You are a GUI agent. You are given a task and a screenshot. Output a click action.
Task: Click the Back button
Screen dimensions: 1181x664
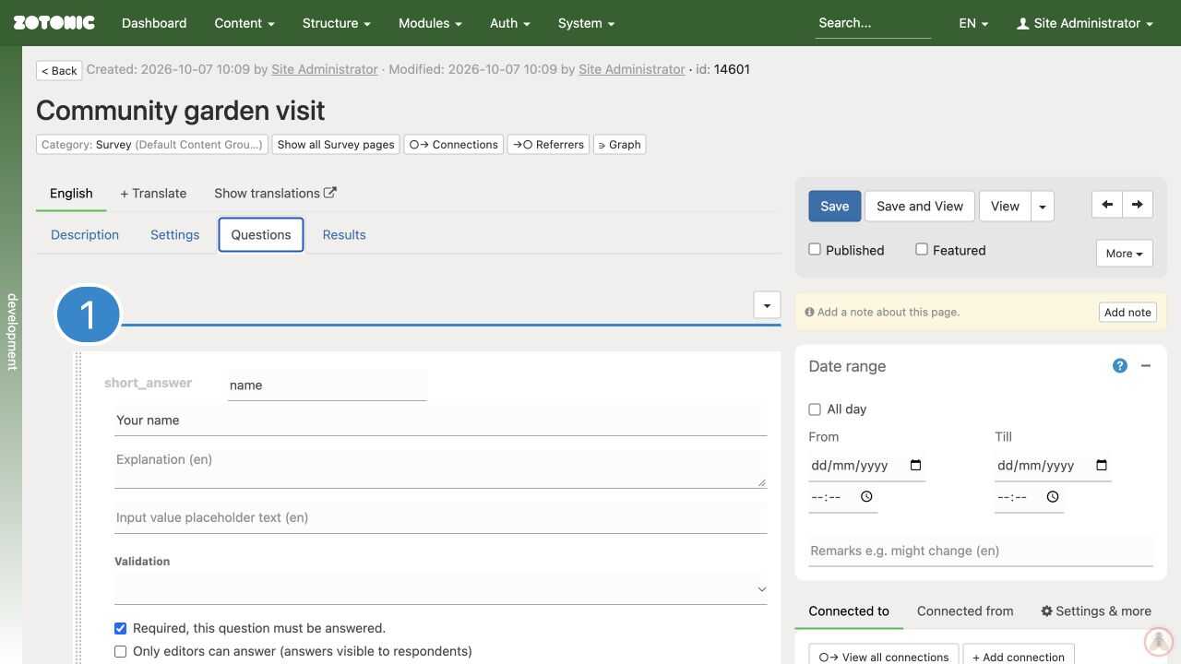point(59,70)
